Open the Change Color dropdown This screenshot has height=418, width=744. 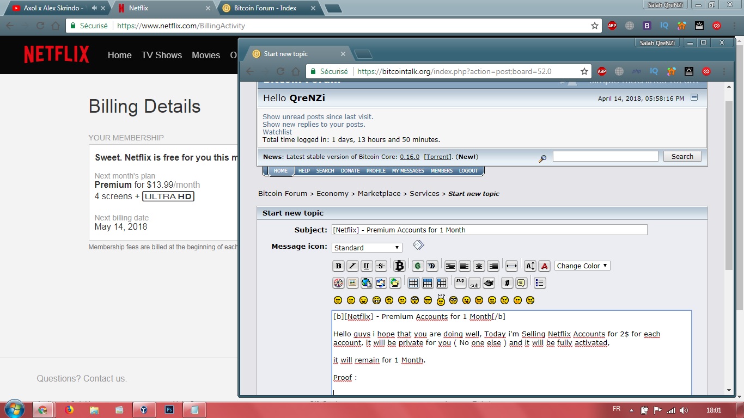point(582,266)
